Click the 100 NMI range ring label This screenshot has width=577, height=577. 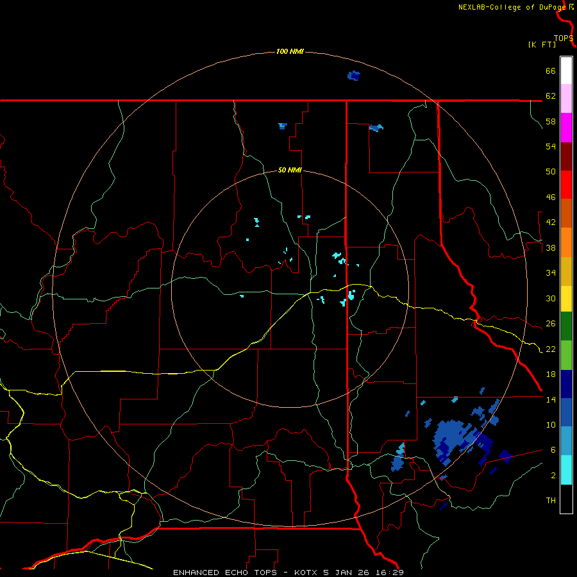pyautogui.click(x=290, y=51)
